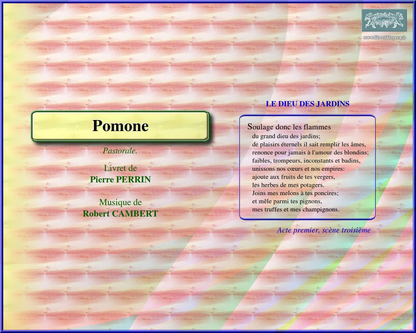Viewport: 416px width, 333px height.
Task: Select the 'Livret de' label
Action: click(120, 168)
